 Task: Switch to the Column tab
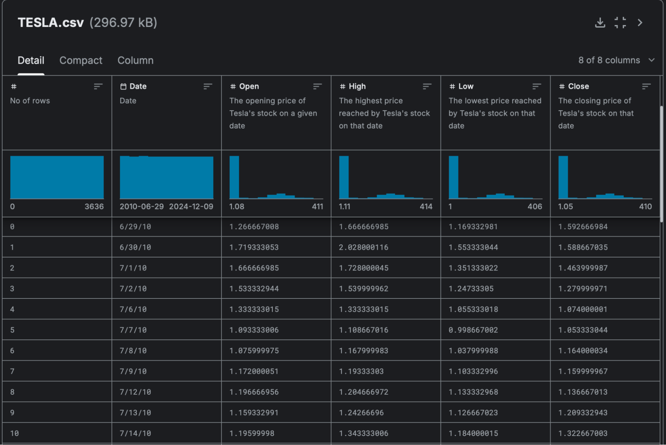click(135, 60)
